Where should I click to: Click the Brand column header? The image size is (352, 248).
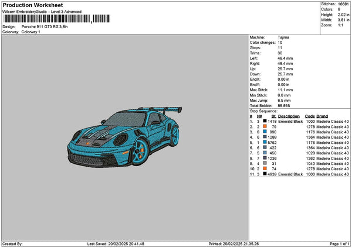click(x=323, y=116)
